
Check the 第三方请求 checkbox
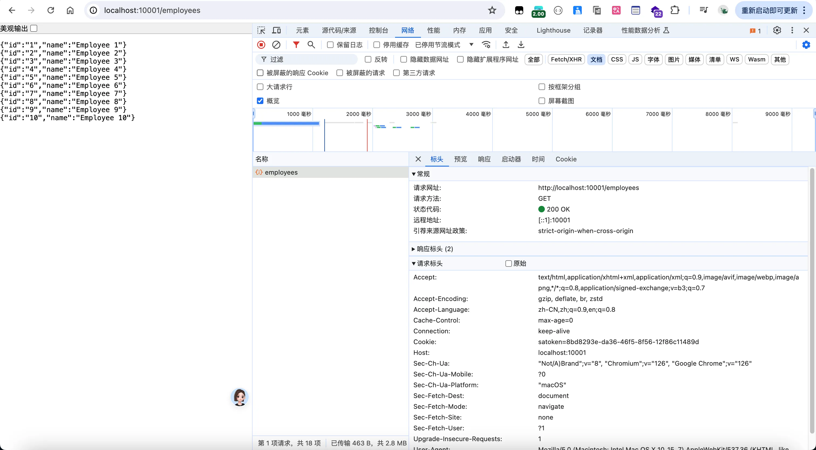point(396,73)
